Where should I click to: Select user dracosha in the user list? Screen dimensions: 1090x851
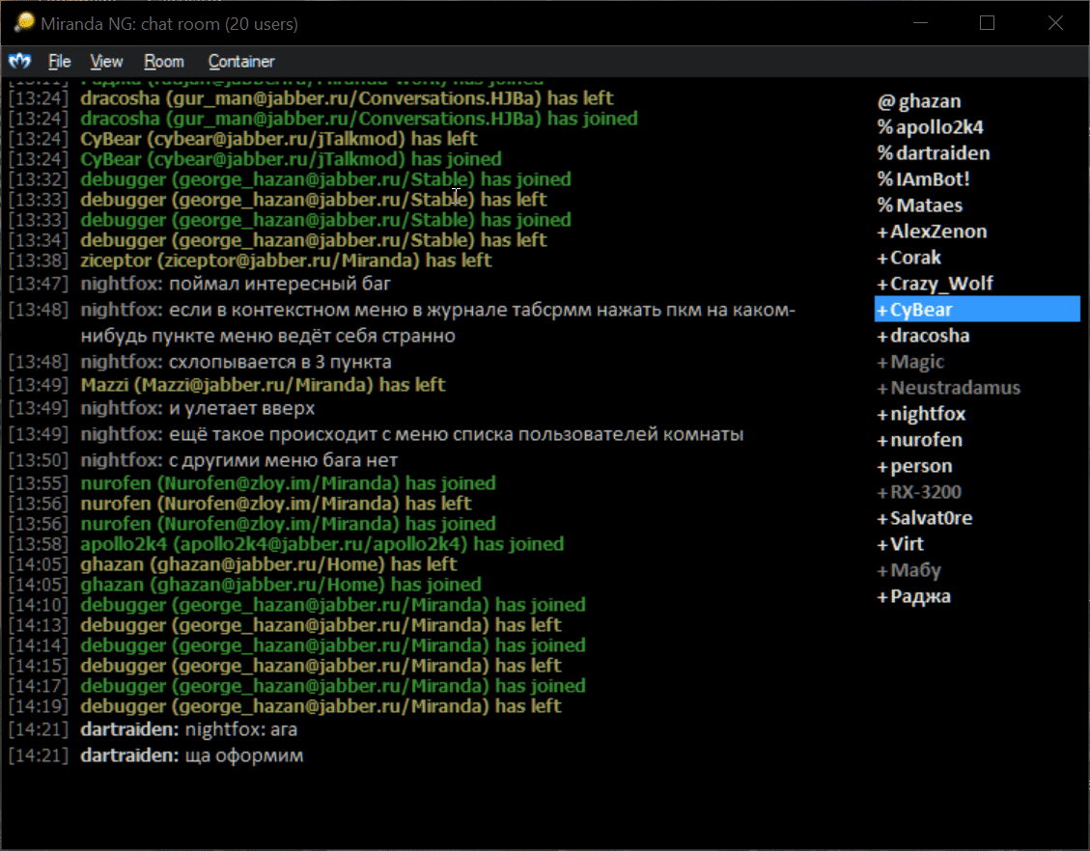pos(923,336)
